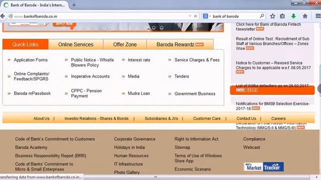Open the Interest rate link

[139, 60]
